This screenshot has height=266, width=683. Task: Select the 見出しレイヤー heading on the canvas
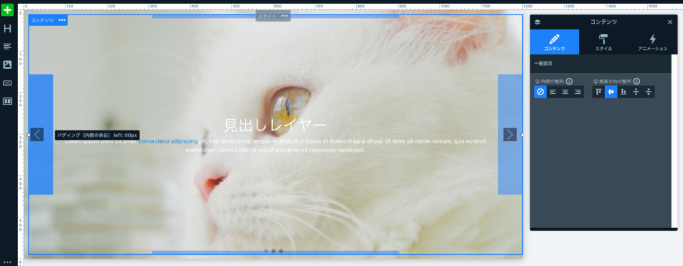275,124
